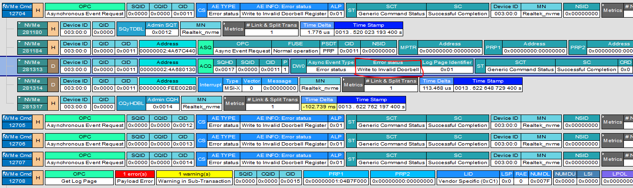Select the SQyTDBL doorbell block
Image resolution: width=633 pixels, height=188 pixels.
pos(130,29)
